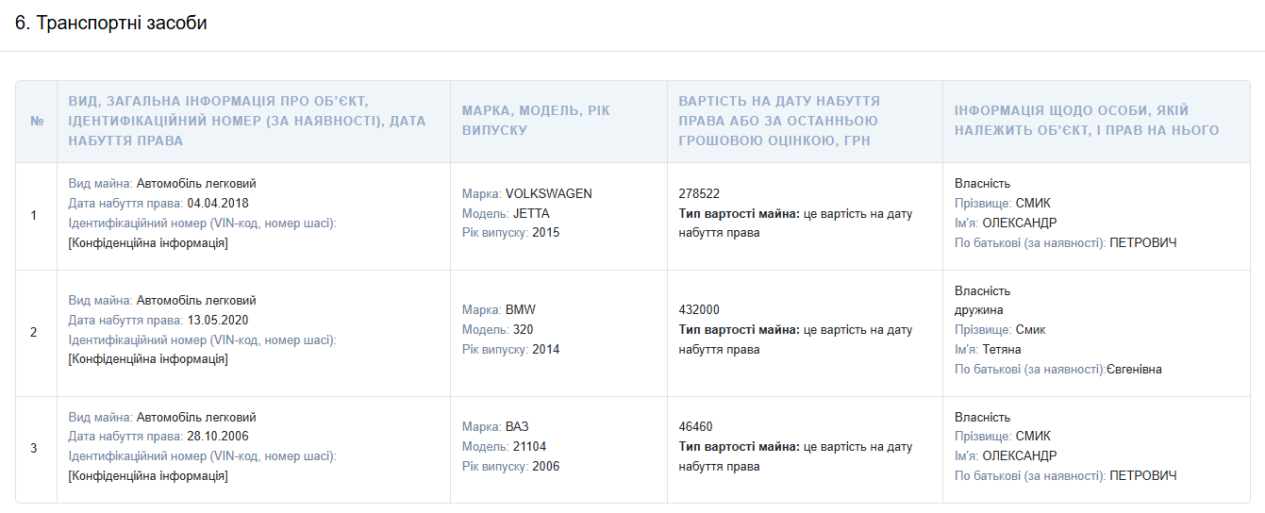1265x513 pixels.
Task: Select the JETTA model text
Action: 531,213
